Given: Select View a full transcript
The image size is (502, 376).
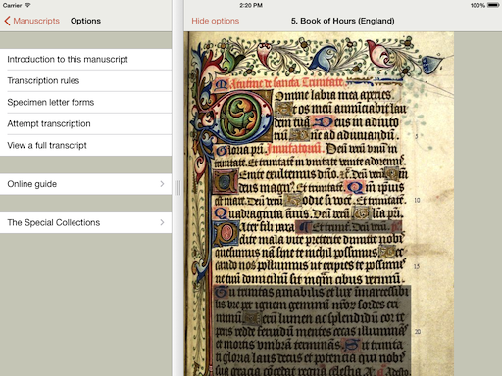Looking at the screenshot, I should 85,145.
